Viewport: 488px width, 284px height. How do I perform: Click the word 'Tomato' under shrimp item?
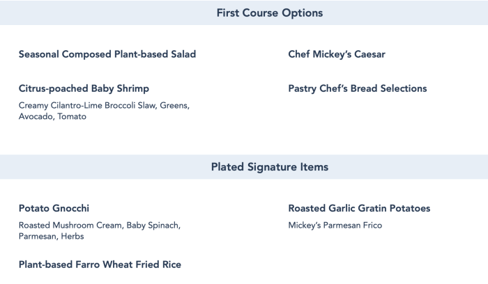coord(73,117)
